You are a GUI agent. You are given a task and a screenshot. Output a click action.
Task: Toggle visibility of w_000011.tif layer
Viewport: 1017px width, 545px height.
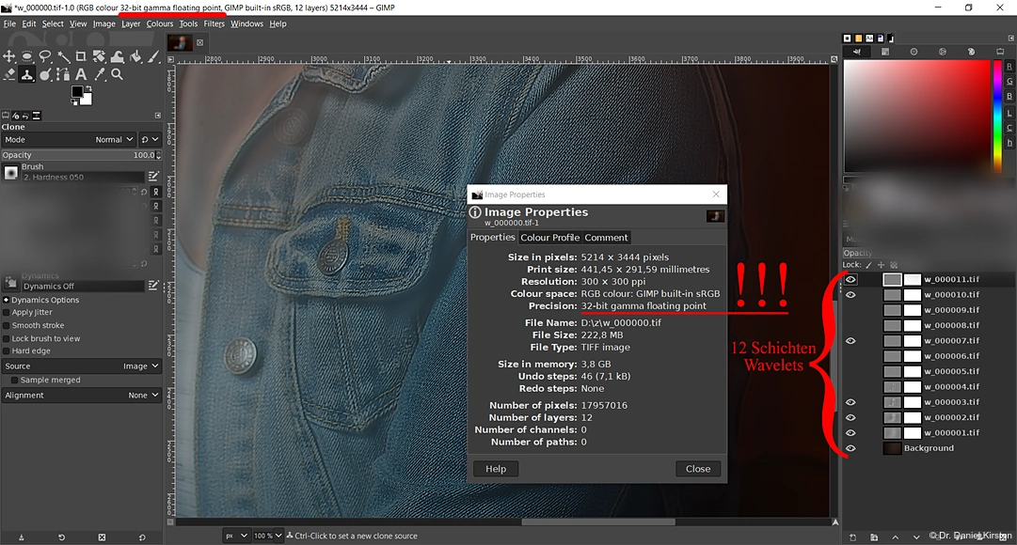click(850, 279)
